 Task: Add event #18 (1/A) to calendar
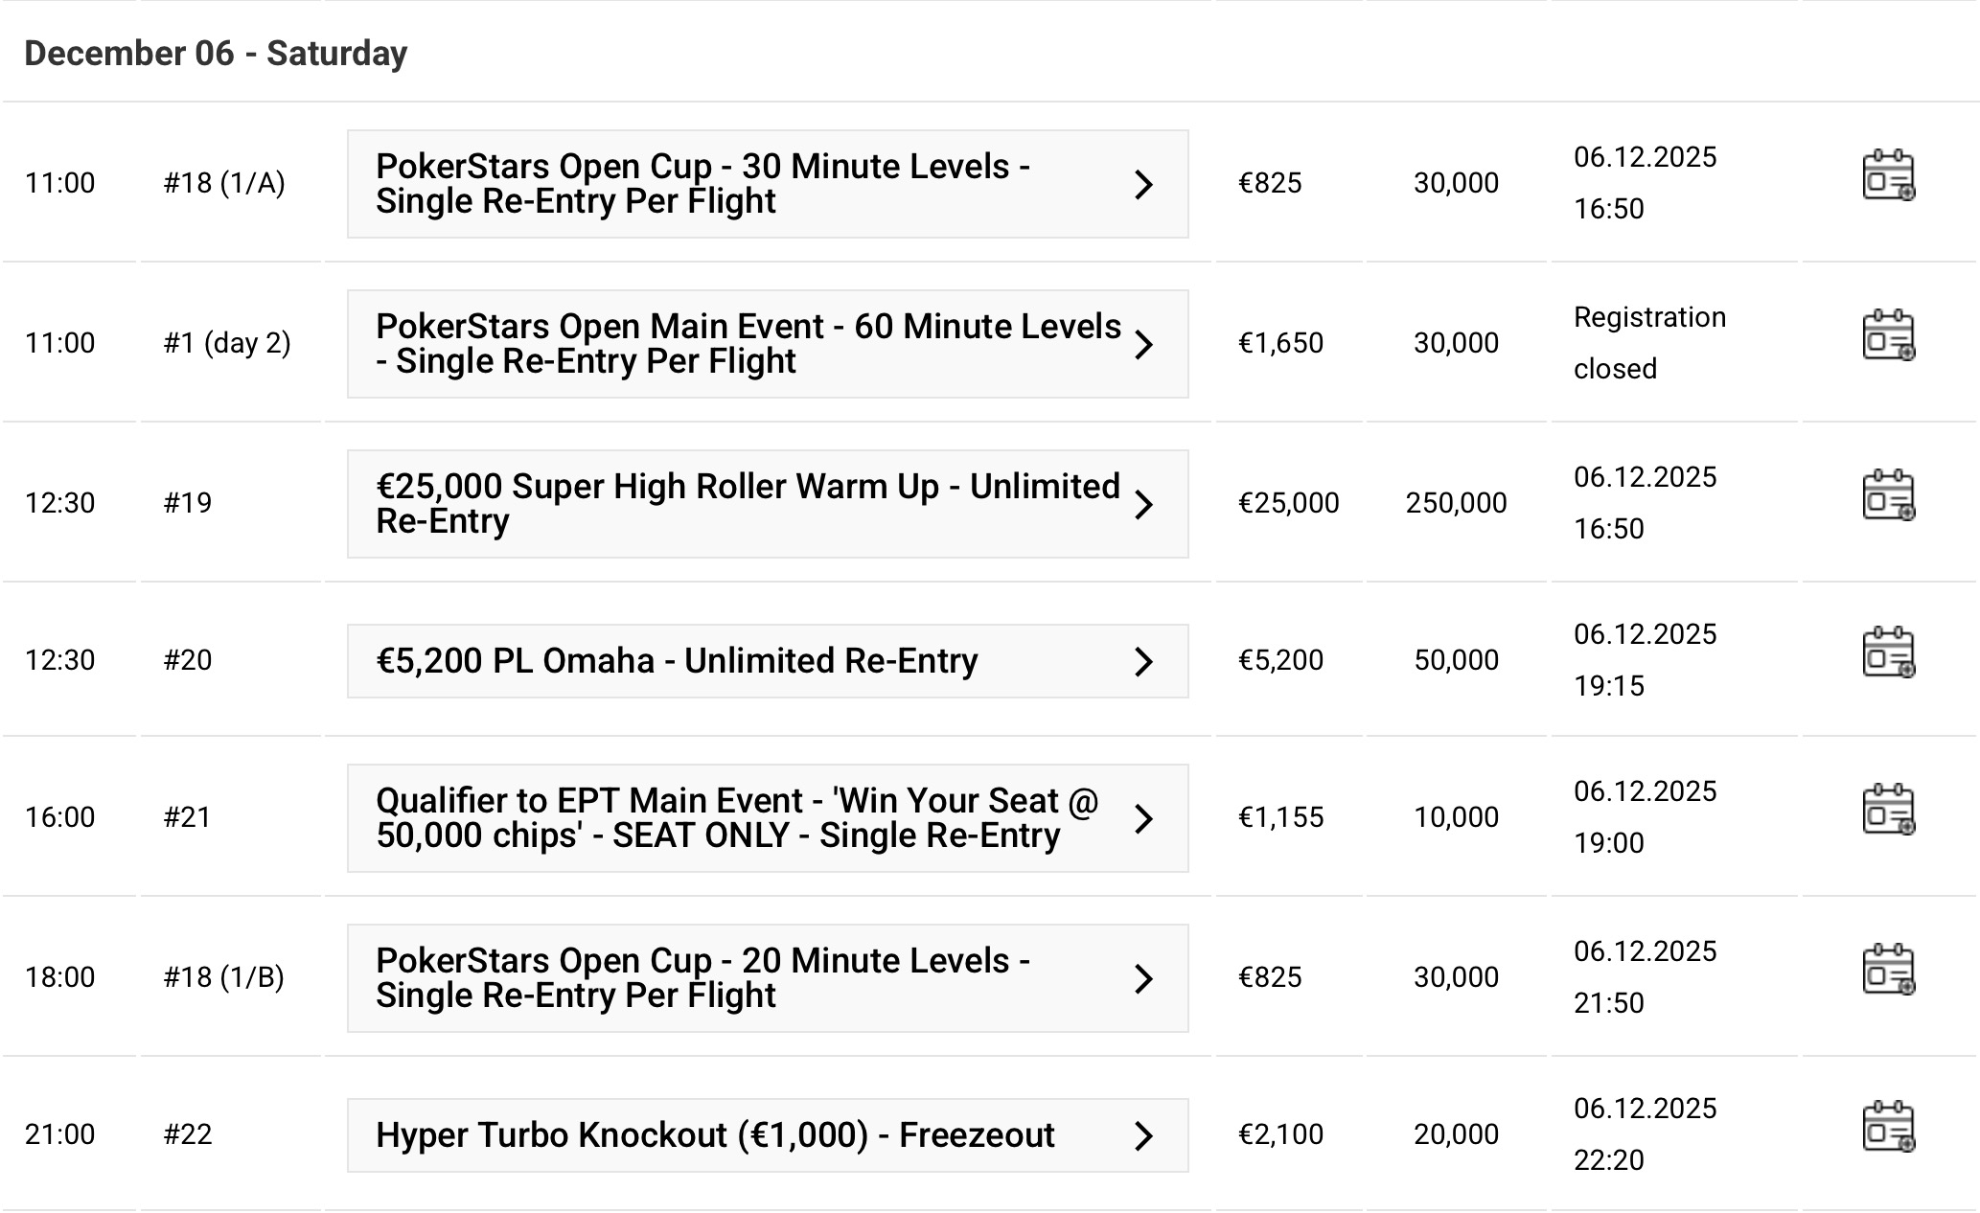[1887, 175]
